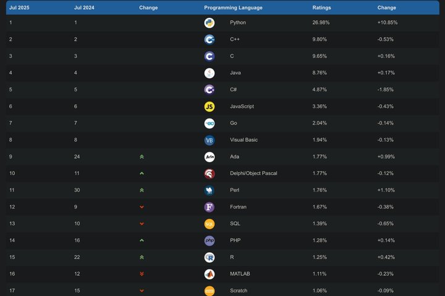This screenshot has width=445, height=296.
Task: Click the JavaScript JS icon
Action: [x=210, y=106]
